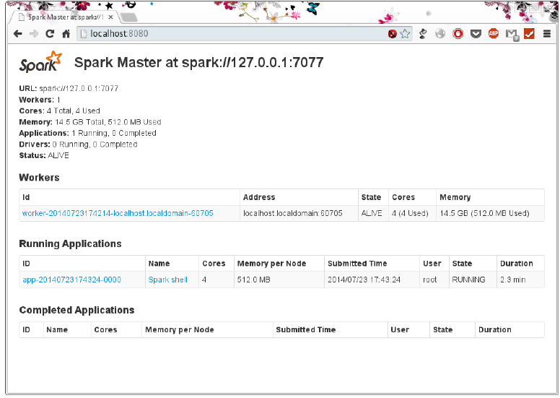Image resolution: width=560 pixels, height=398 pixels.
Task: Click the Completed Applications heading
Action: pos(76,310)
